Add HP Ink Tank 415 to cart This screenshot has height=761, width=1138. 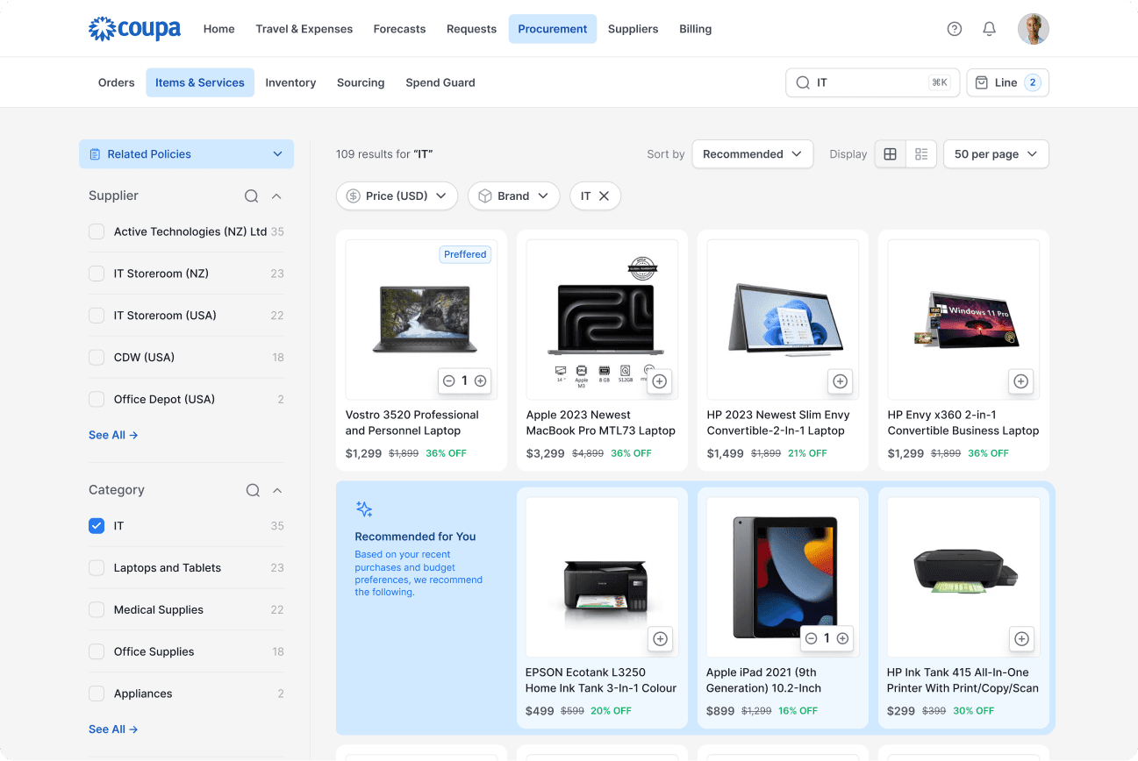point(1021,639)
